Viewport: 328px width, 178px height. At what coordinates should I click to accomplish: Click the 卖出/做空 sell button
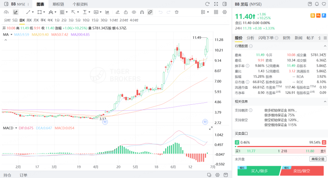pos(301,171)
